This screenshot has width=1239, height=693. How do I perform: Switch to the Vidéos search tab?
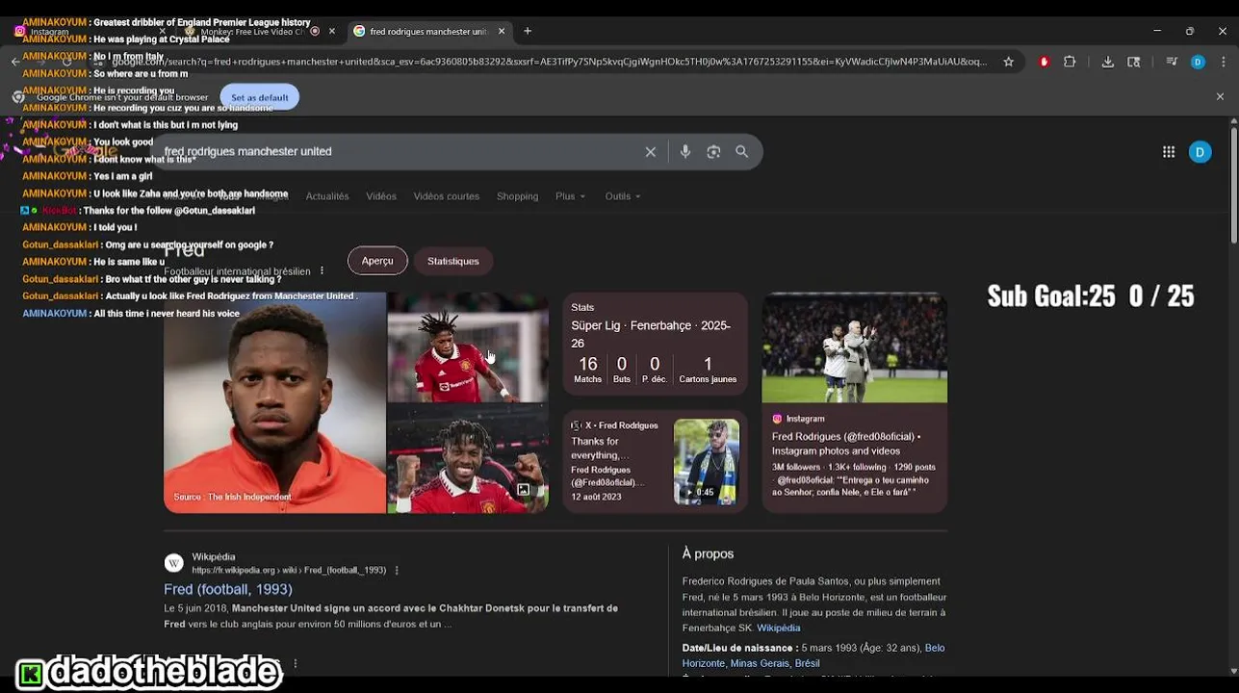381,196
